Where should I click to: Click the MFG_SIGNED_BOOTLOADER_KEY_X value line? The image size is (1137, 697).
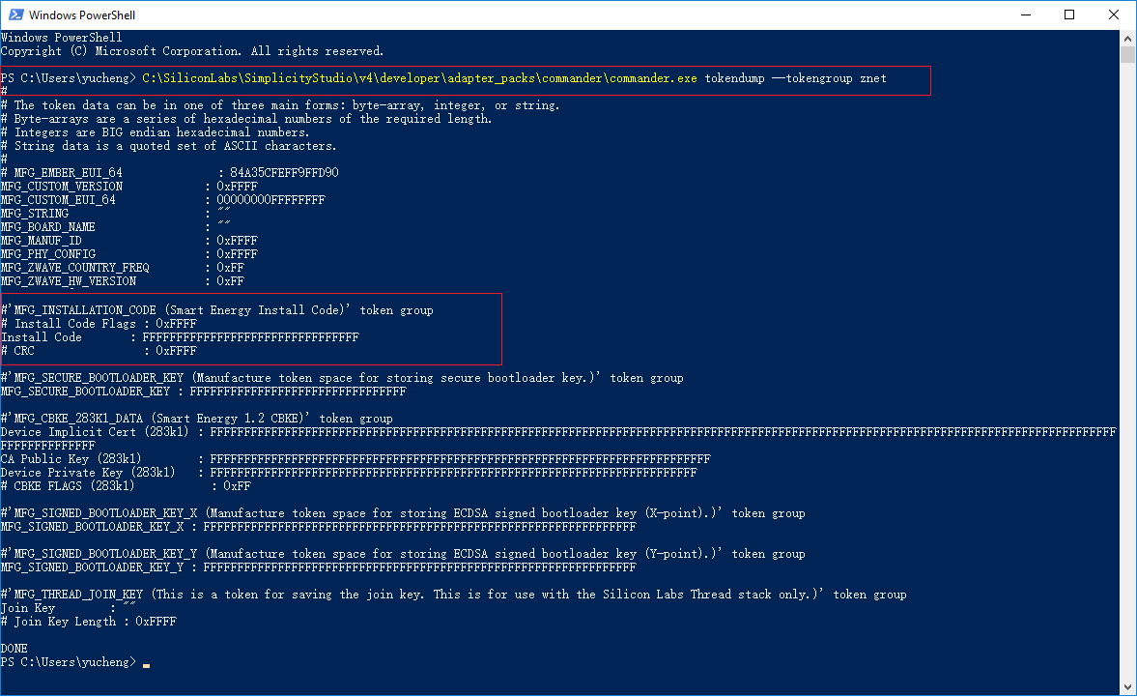point(319,527)
